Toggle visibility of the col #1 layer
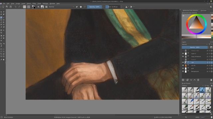Viewport: 213px width, 119px height. click(183, 65)
